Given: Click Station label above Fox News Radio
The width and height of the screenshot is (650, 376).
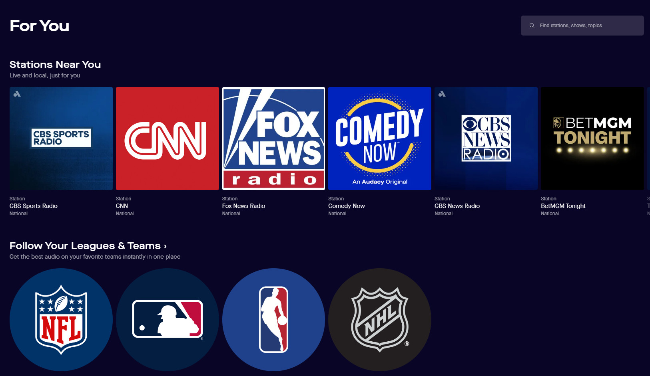Looking at the screenshot, I should 230,199.
